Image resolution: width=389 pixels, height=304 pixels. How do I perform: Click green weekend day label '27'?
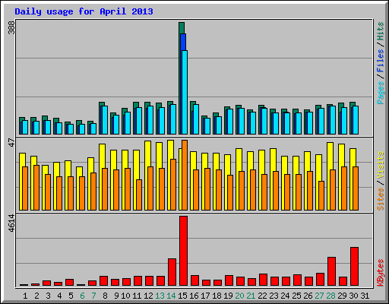[319, 296]
